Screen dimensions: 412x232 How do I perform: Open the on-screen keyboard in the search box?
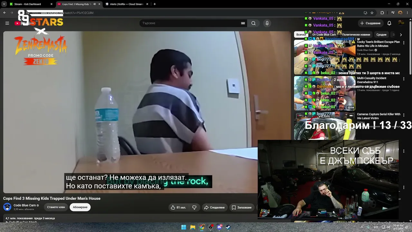click(243, 23)
